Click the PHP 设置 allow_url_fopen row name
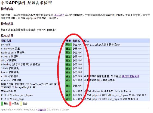Screen dimensions: 153x113 [x=17, y=95]
